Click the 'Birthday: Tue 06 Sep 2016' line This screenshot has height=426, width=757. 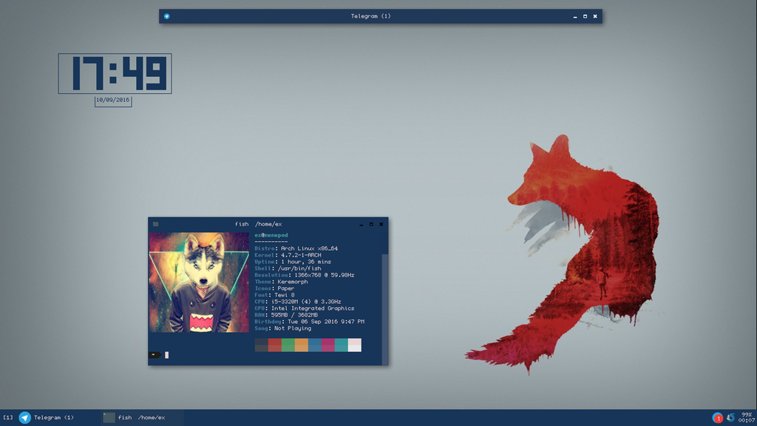point(310,322)
